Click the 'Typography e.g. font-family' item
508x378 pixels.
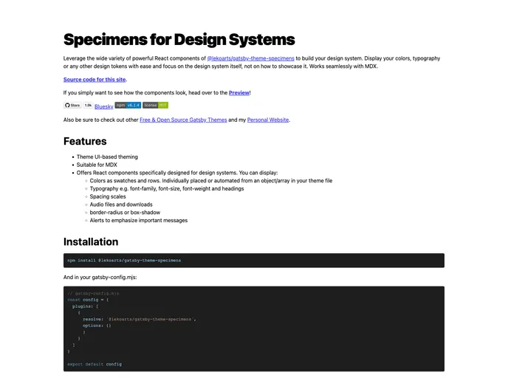coord(167,188)
